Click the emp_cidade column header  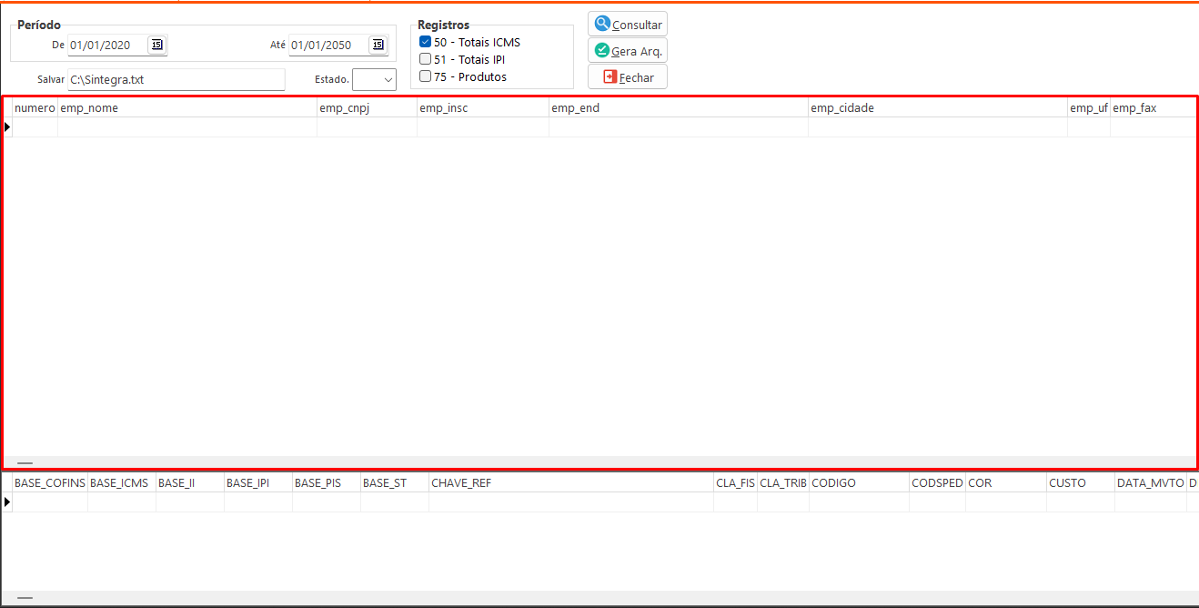[x=937, y=108]
